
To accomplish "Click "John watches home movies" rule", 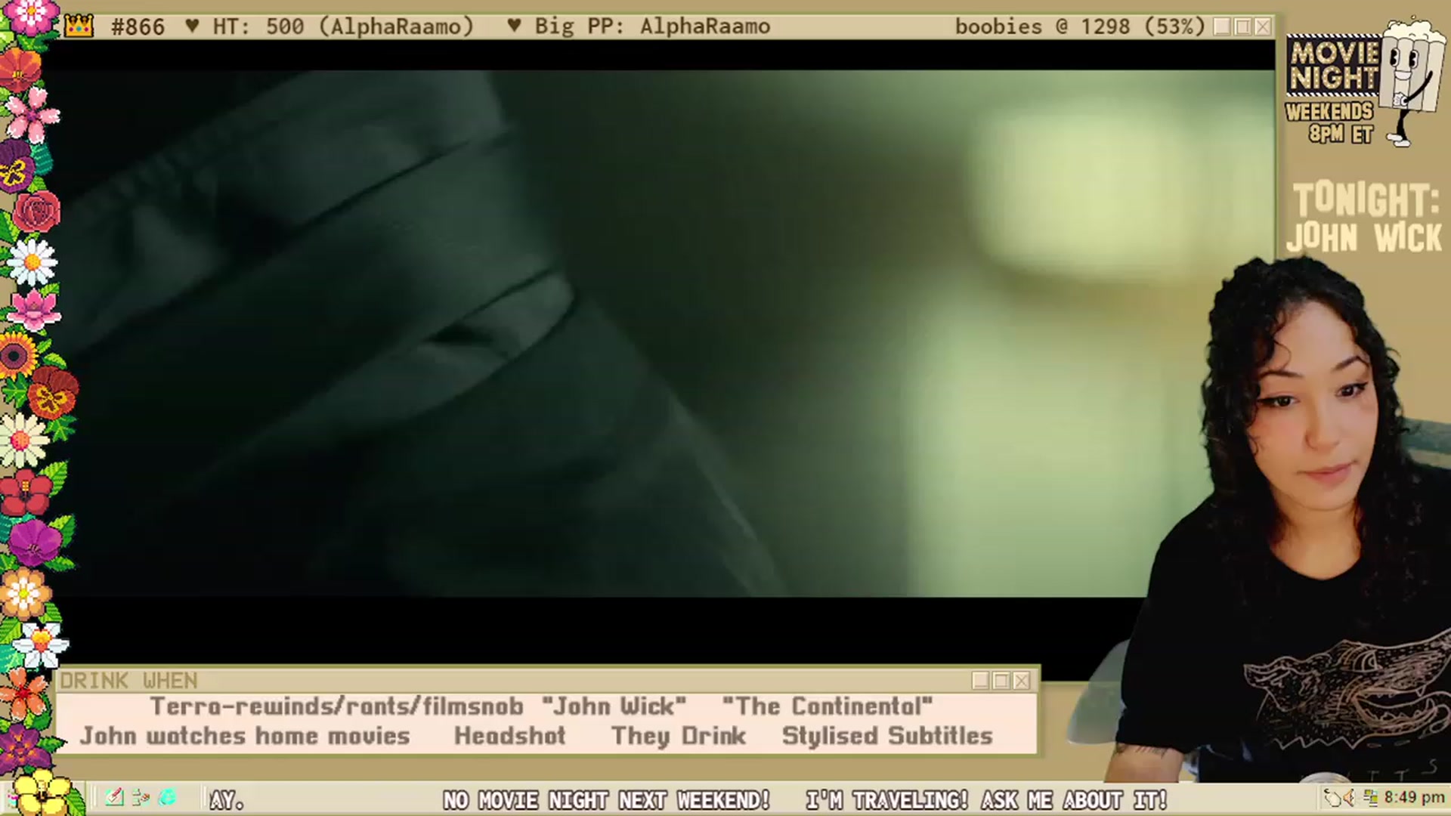I will (245, 736).
